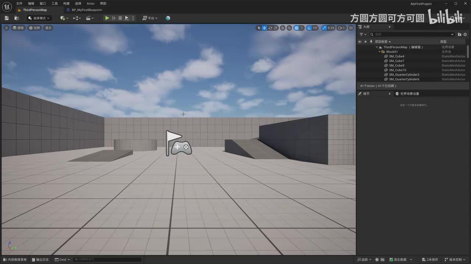Click the Outliner search field
471x264 pixels.
[412, 34]
